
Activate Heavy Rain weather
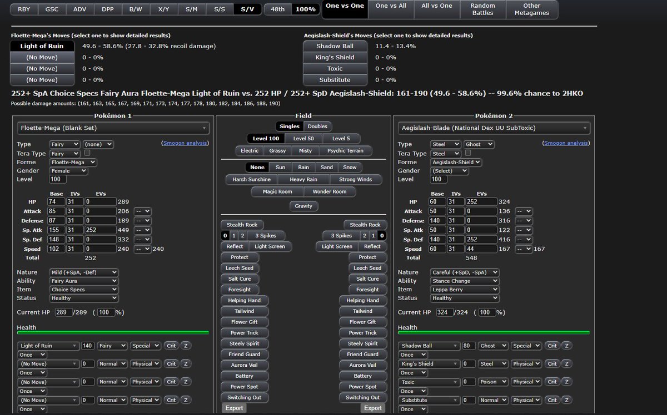point(303,180)
